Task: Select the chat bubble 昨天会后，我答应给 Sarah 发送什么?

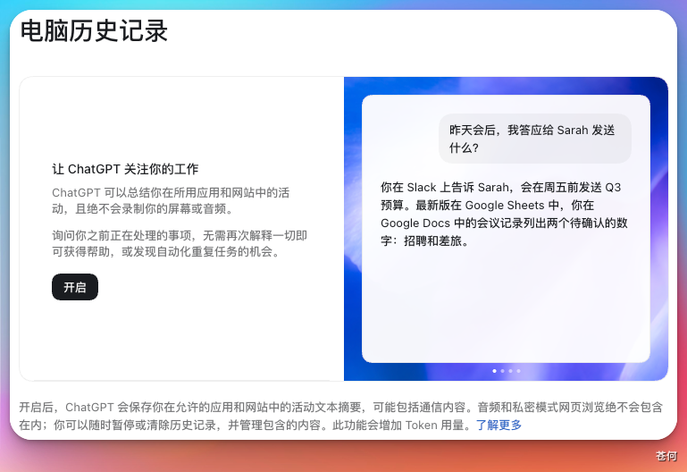Action: click(535, 139)
